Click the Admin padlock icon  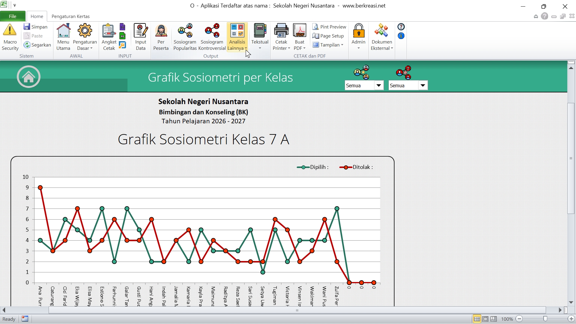coord(358,31)
